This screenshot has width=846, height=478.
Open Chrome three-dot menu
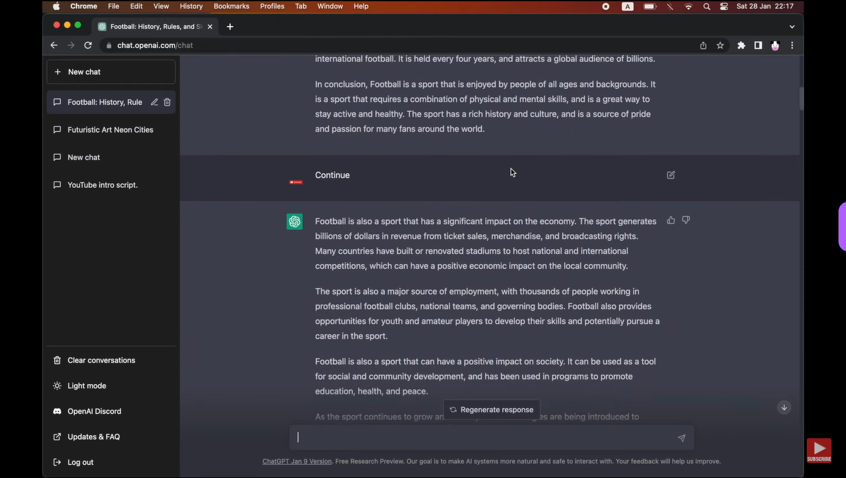(792, 45)
